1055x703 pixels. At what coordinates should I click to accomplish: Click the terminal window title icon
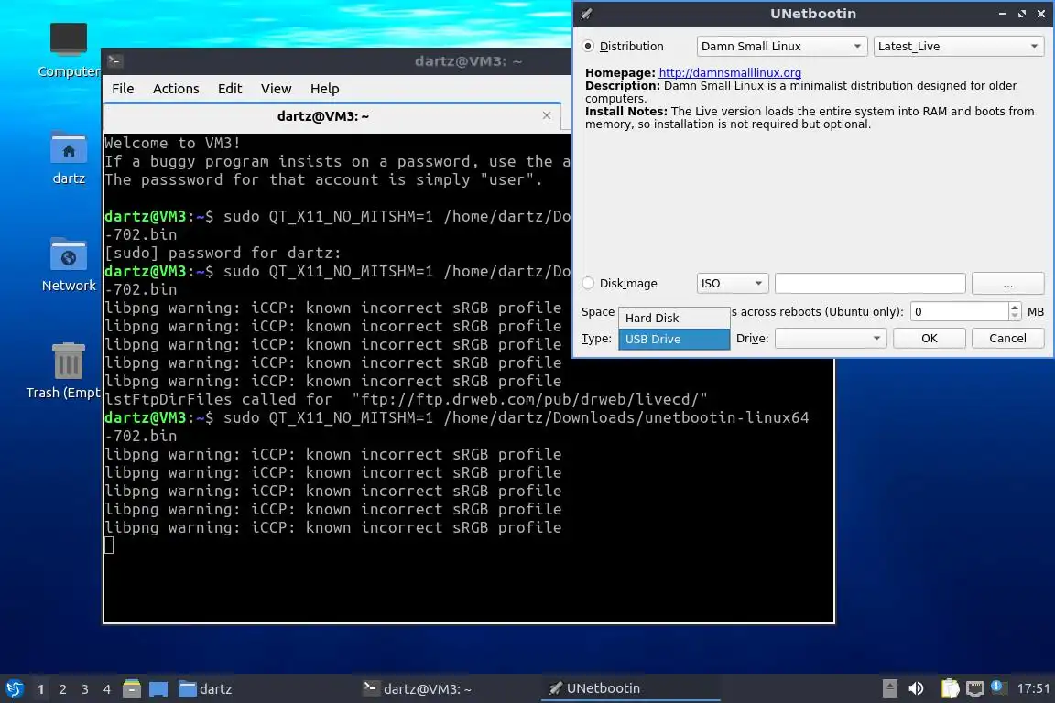[x=114, y=61]
